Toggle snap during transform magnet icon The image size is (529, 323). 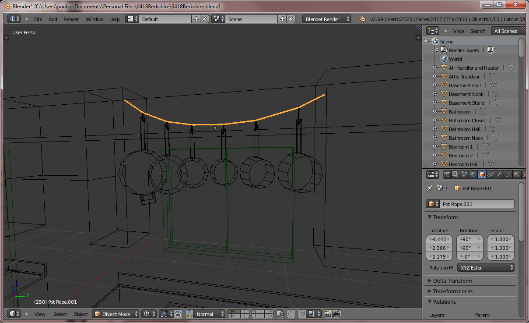(x=301, y=314)
